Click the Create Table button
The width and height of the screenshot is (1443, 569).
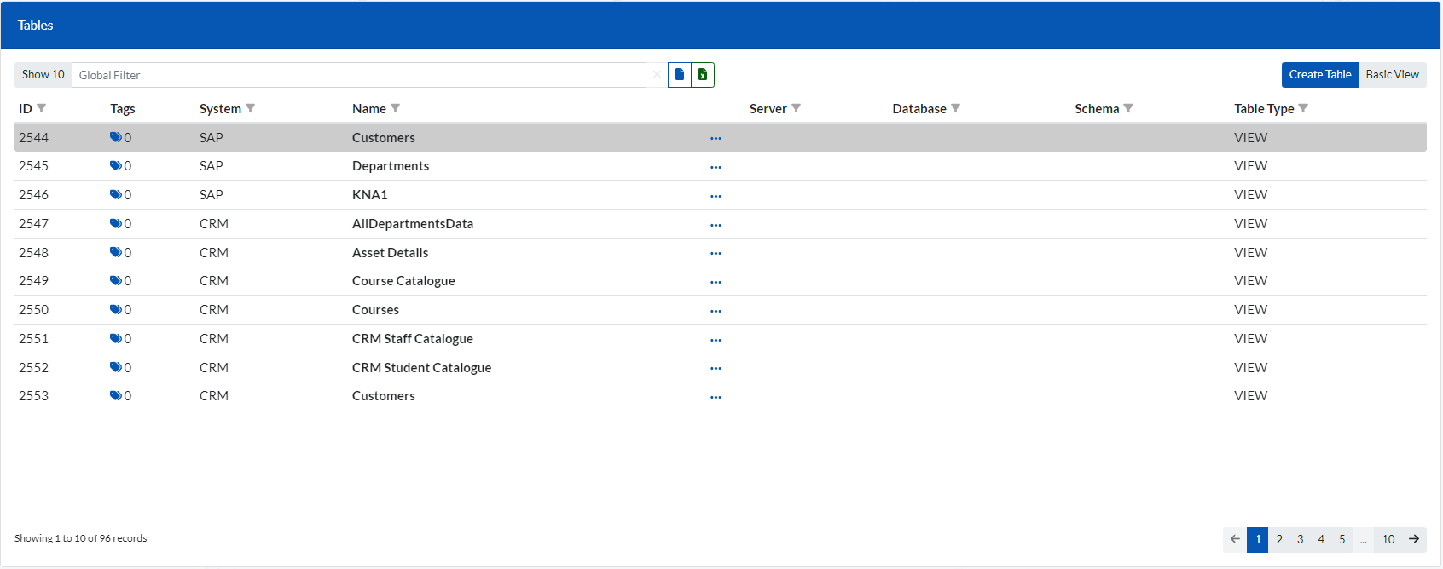pyautogui.click(x=1319, y=75)
